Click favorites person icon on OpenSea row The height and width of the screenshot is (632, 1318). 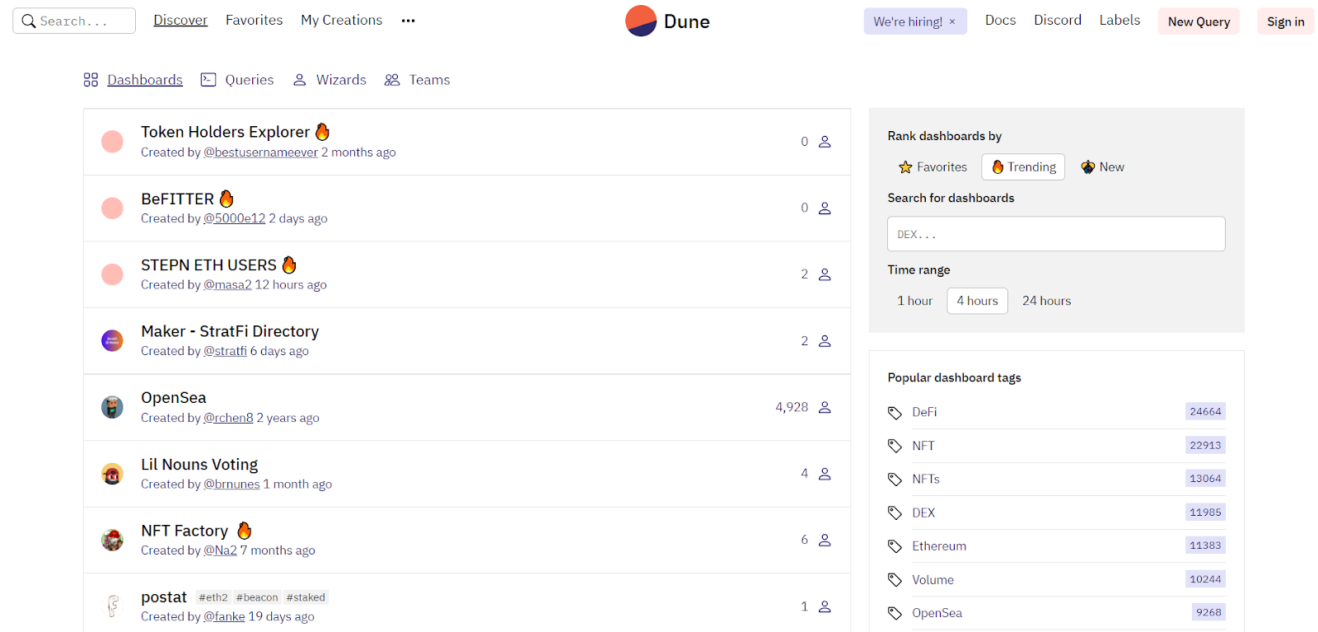pos(825,407)
